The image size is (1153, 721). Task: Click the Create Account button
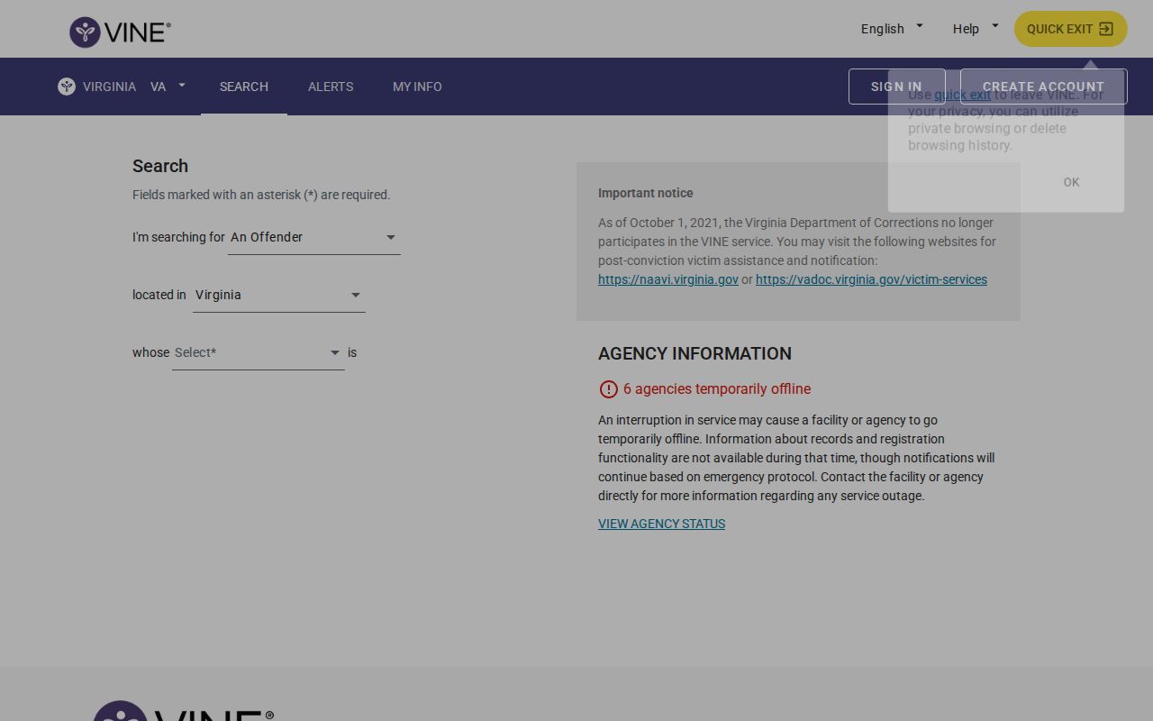[x=1043, y=87]
